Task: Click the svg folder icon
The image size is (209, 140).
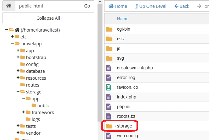Action: point(109,58)
